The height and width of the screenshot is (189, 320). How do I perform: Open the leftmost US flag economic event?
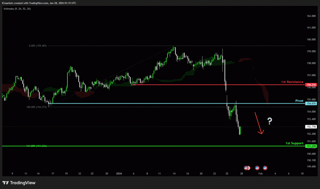coord(246,168)
